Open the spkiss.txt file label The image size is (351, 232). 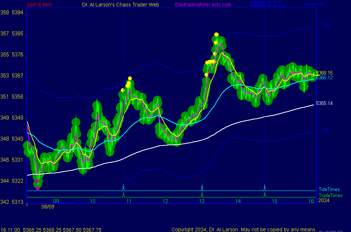point(314,4)
